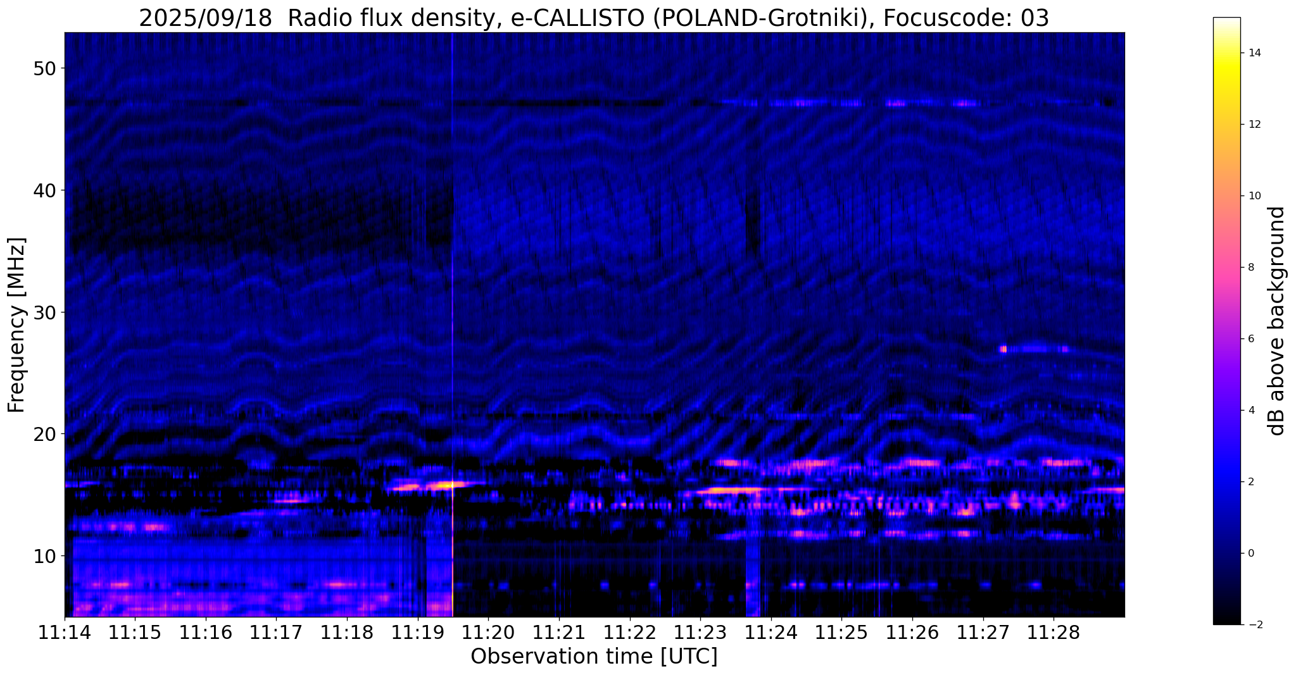
Task: Click the 11:28 time tick label
Action: [x=1053, y=633]
